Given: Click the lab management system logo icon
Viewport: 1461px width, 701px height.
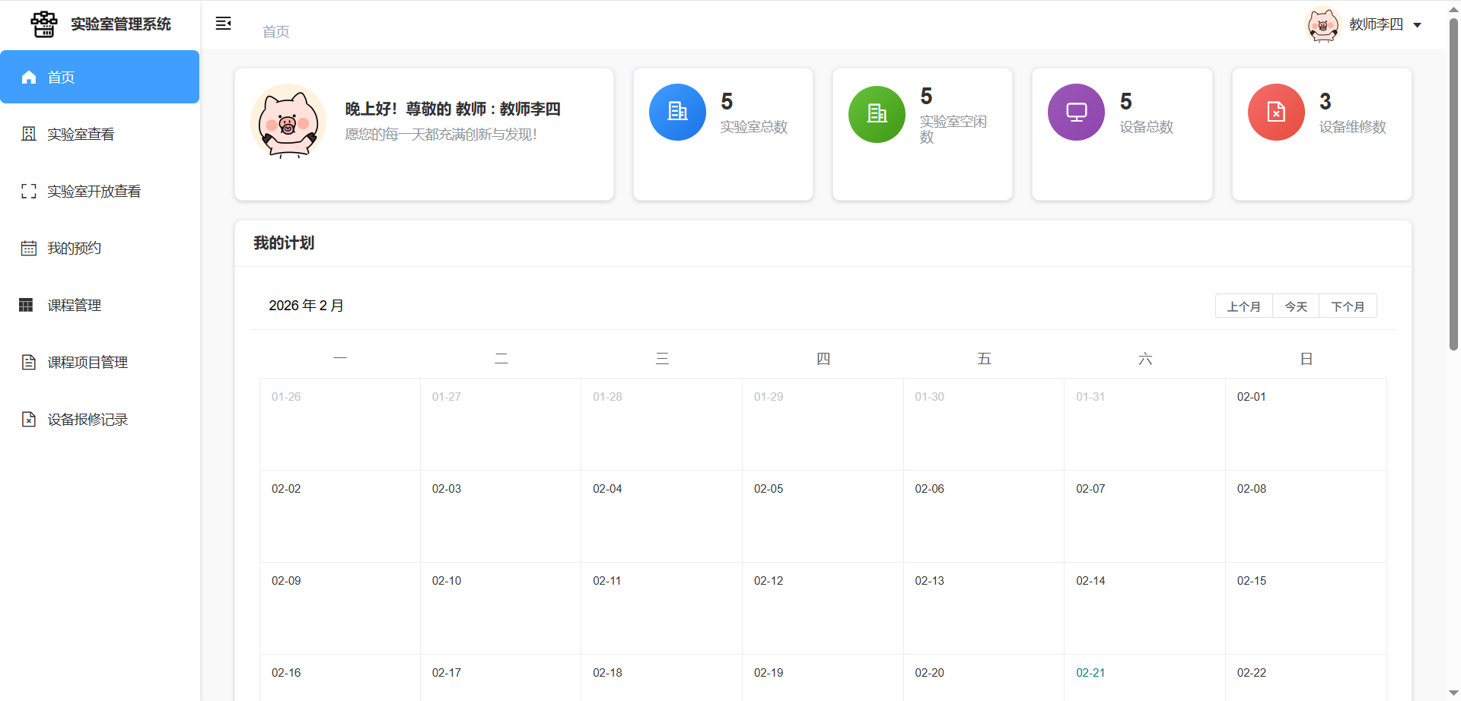Looking at the screenshot, I should pyautogui.click(x=43, y=24).
